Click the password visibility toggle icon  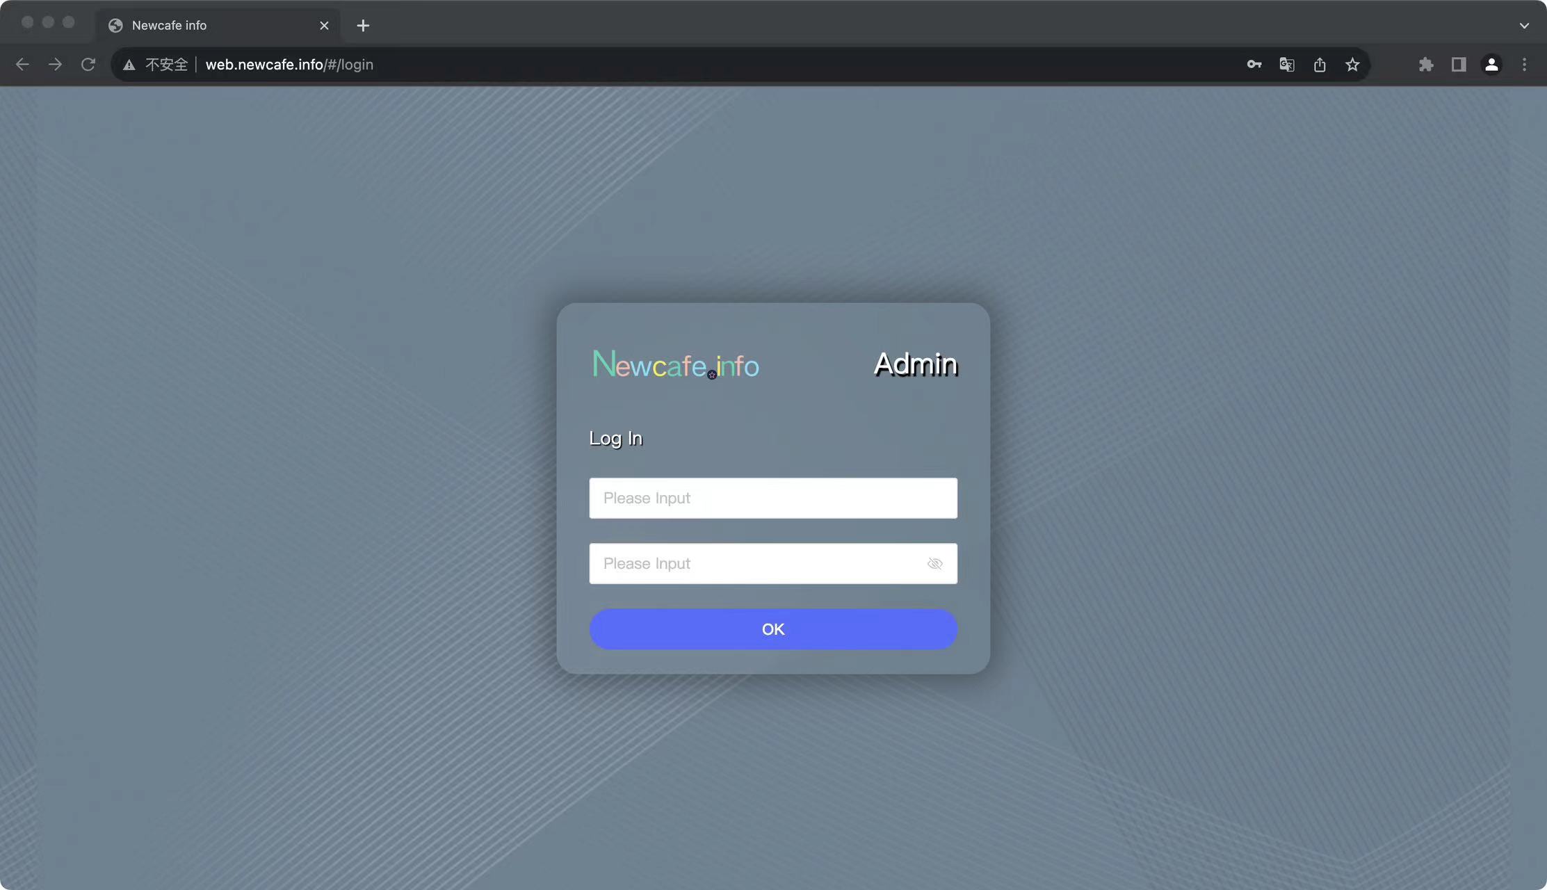pos(934,563)
